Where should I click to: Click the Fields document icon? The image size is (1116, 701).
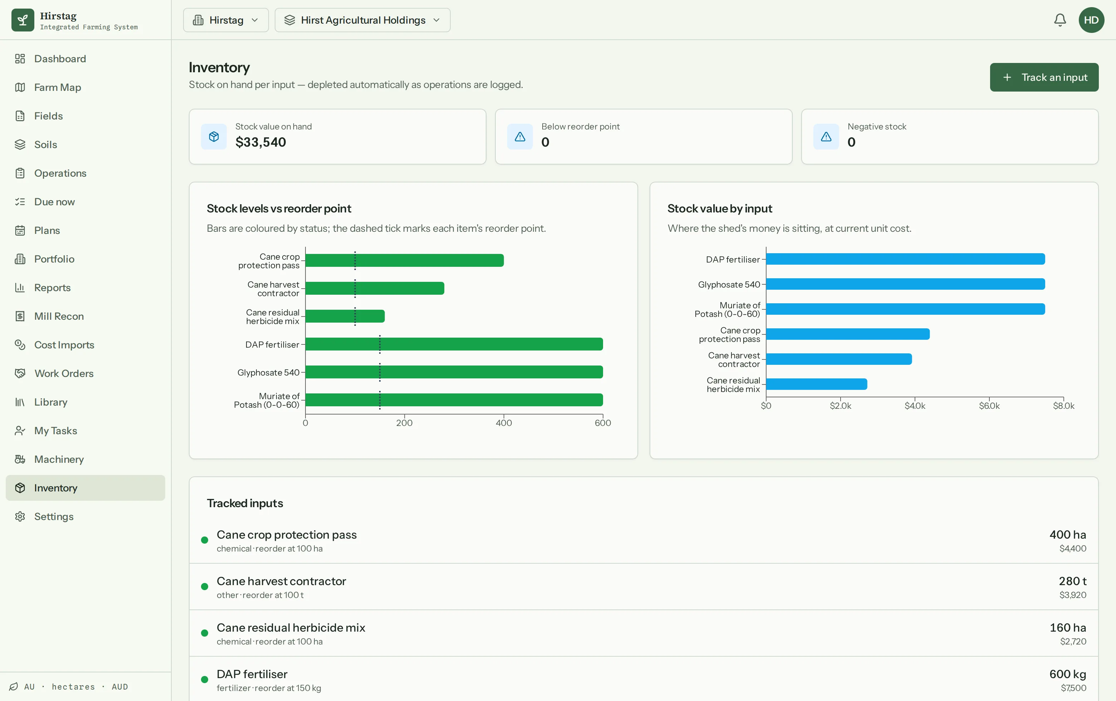tap(20, 116)
